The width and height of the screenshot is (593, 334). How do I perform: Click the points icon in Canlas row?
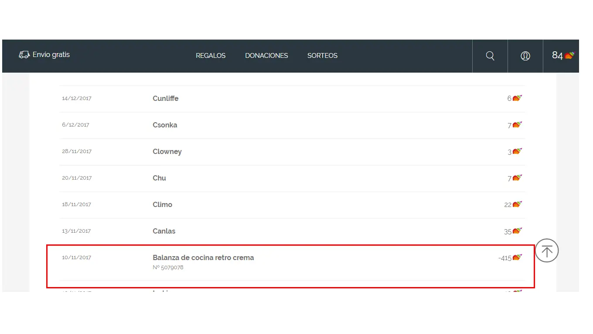517,230
